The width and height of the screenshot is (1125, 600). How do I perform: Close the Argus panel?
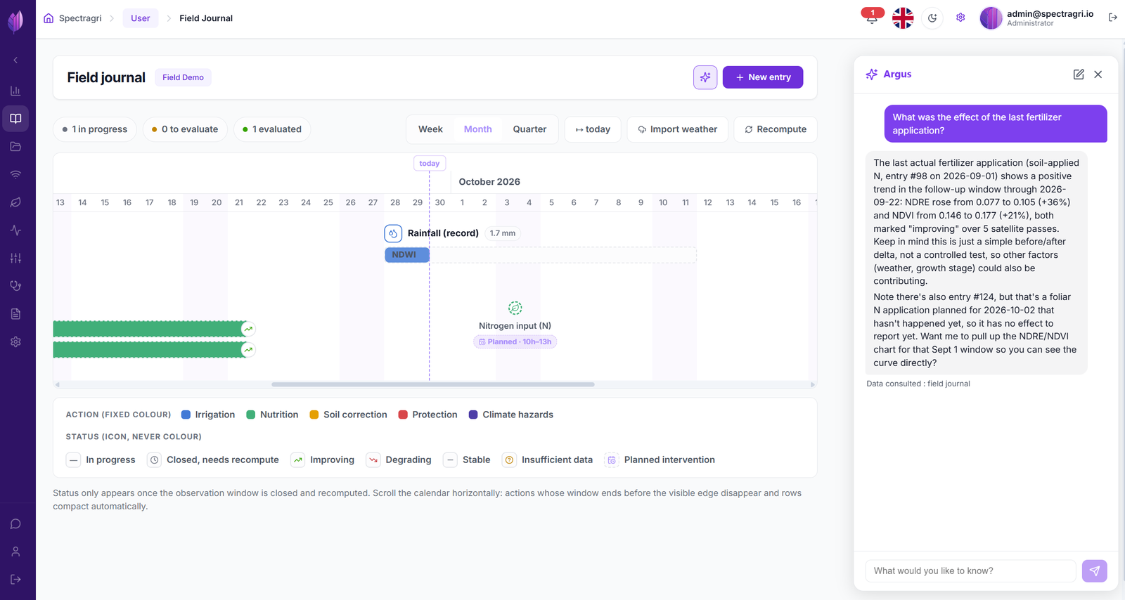[x=1098, y=74]
